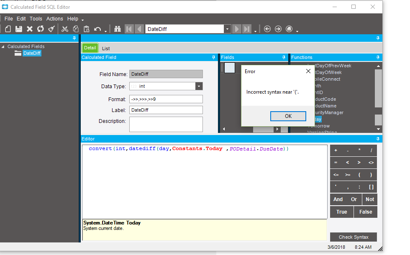
Task: Click in the SQL editor expression
Action: [x=189, y=149]
